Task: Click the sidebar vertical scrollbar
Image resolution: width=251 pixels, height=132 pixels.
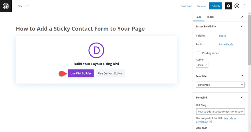Action: [x=249, y=40]
